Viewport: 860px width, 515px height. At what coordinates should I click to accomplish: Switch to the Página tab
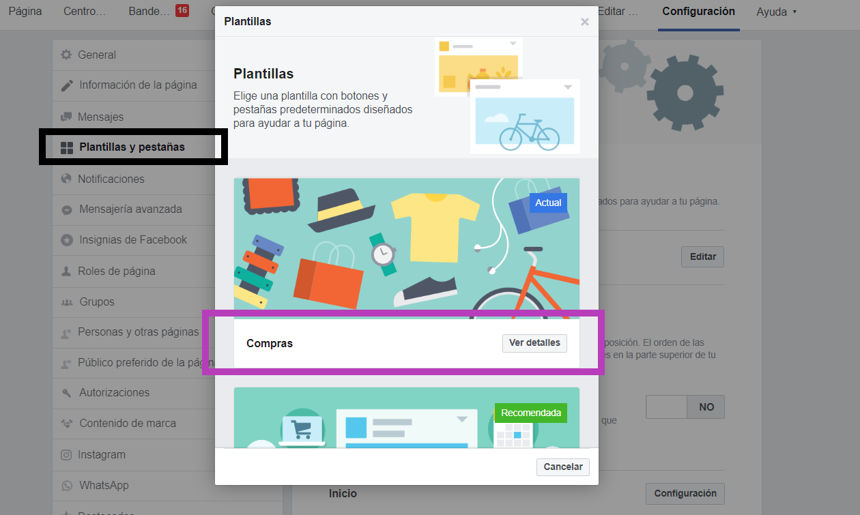25,12
